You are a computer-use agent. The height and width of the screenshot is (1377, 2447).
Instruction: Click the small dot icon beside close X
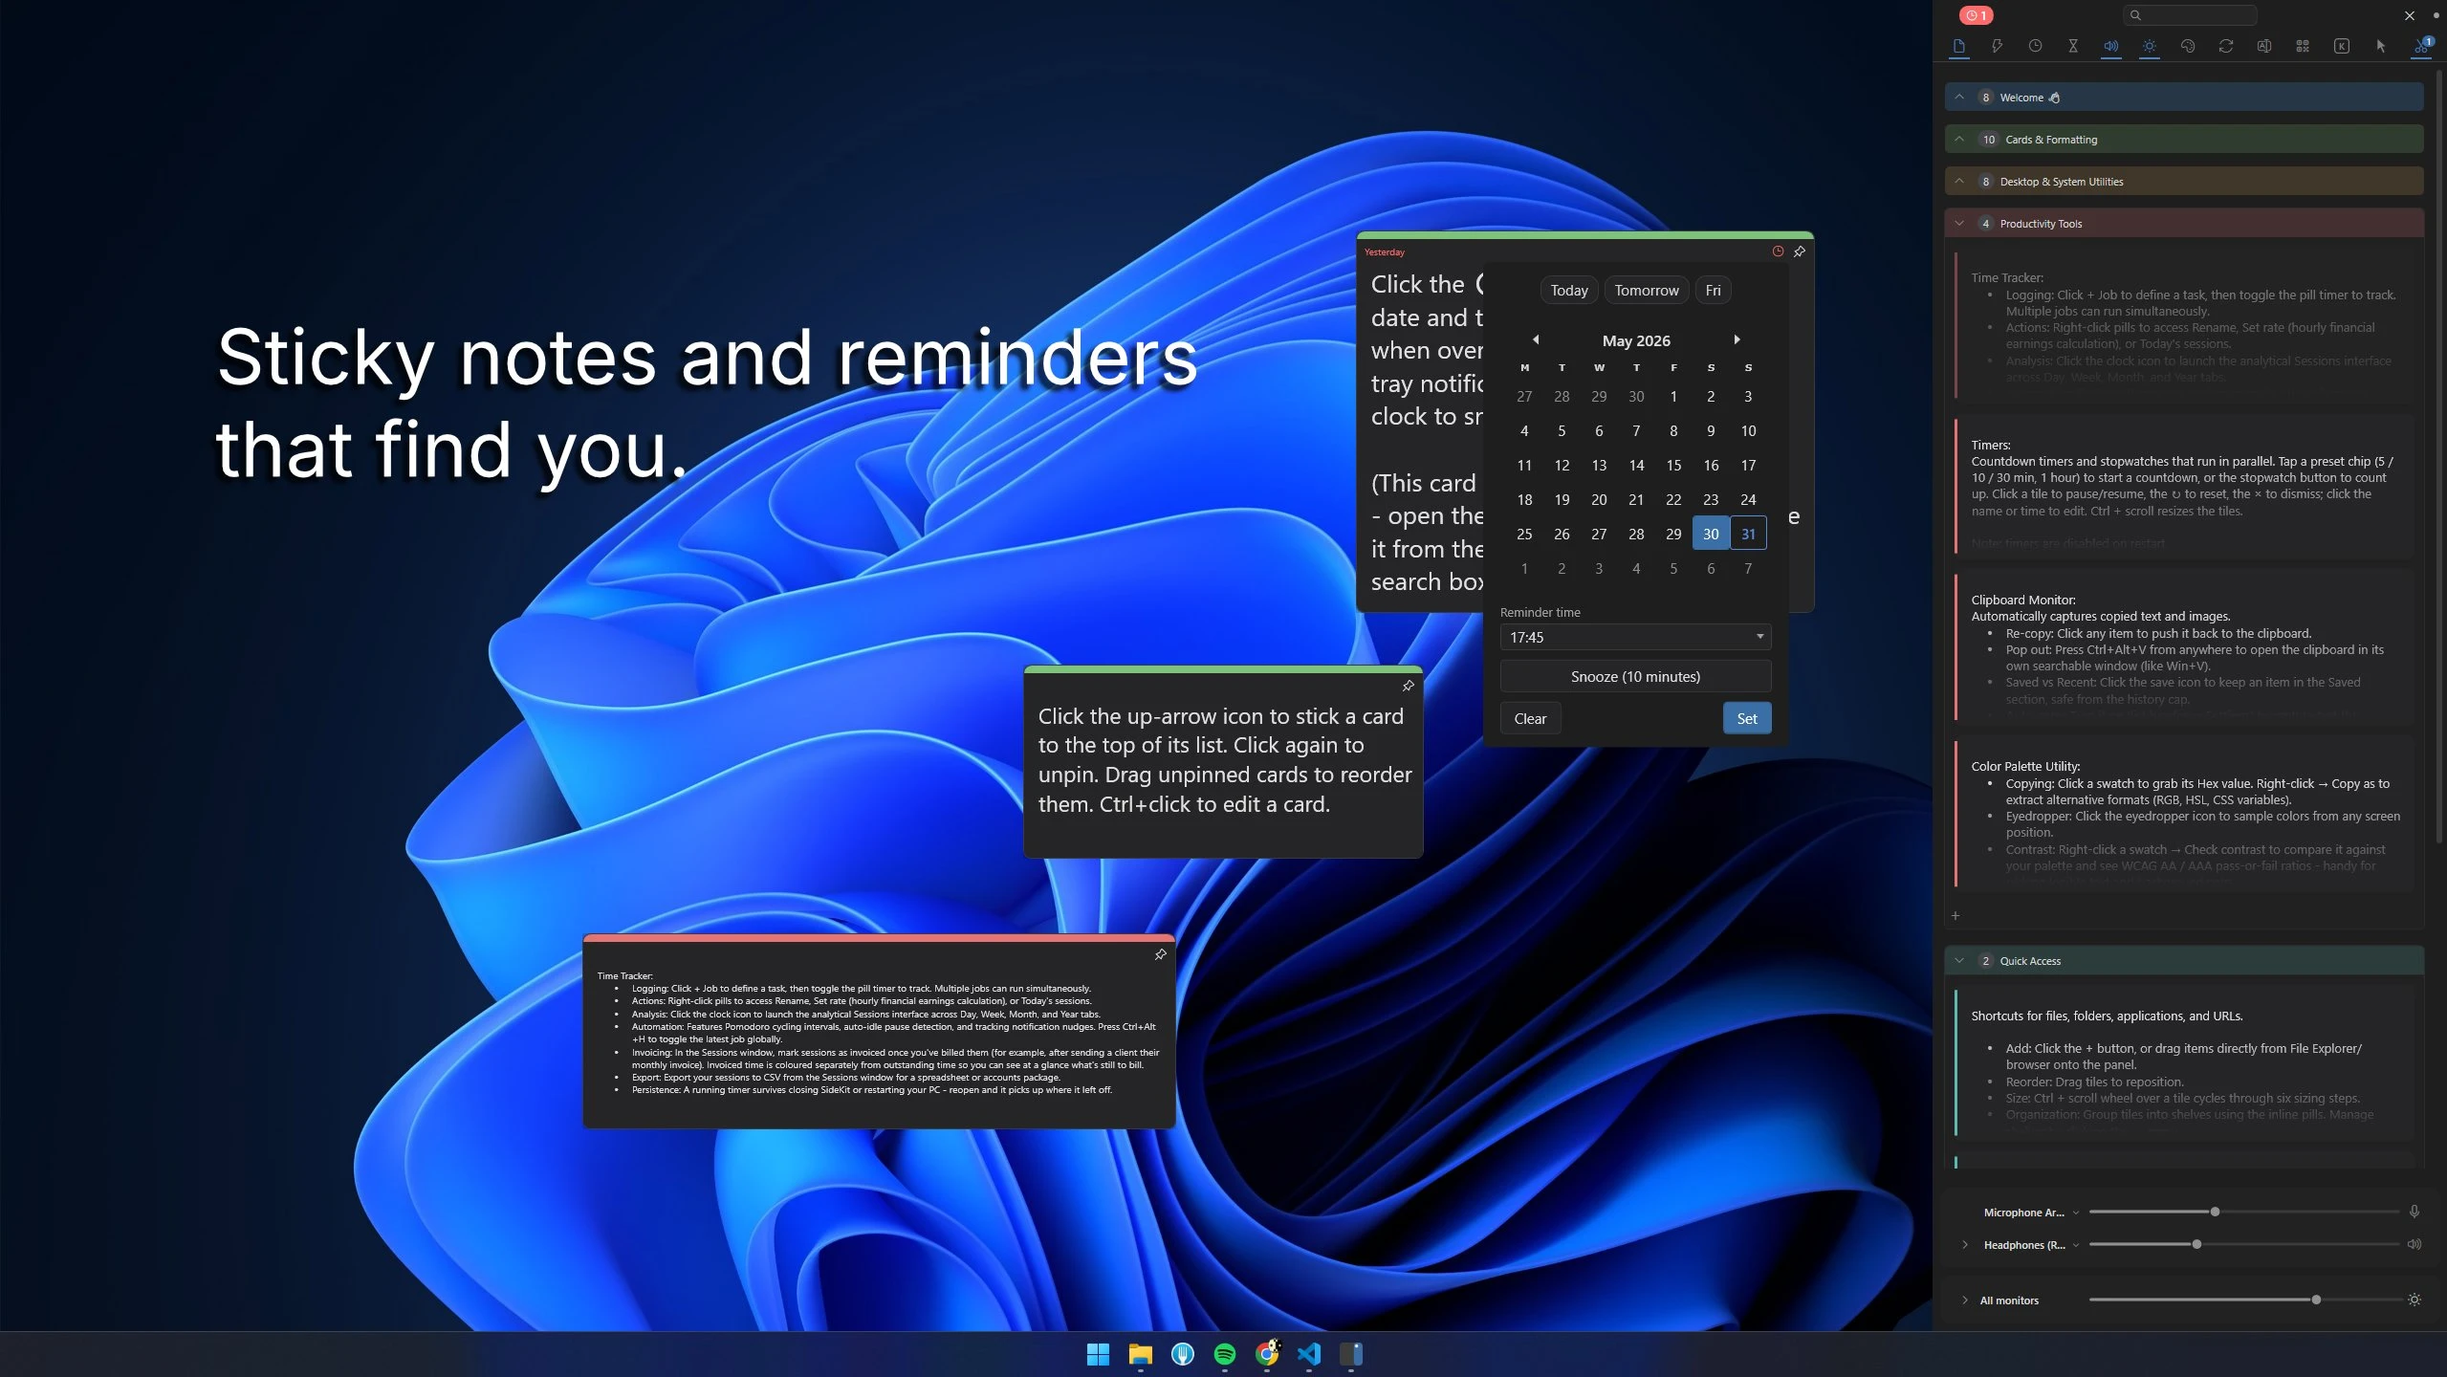click(2436, 15)
